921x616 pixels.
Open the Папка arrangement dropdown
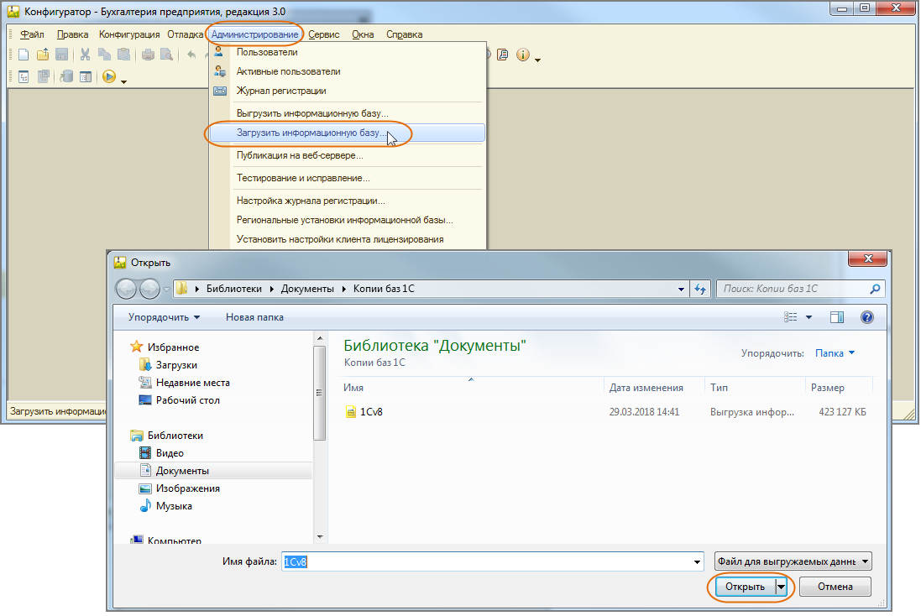click(x=835, y=353)
